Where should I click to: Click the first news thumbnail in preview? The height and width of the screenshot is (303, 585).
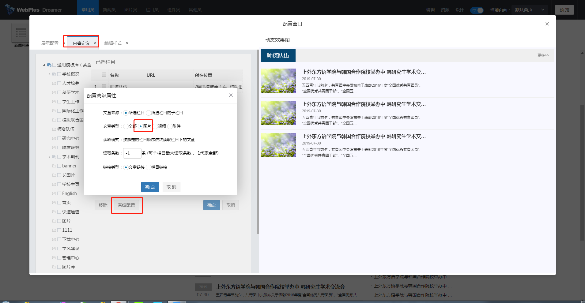click(278, 81)
